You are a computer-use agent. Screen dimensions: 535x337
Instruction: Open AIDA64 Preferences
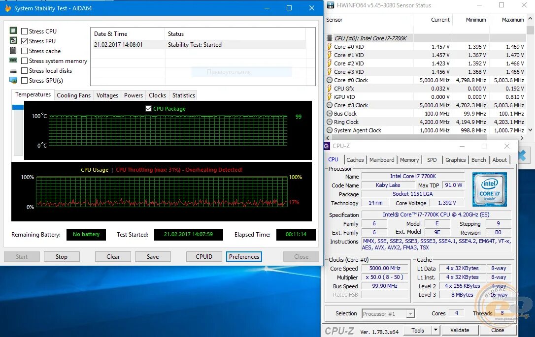click(244, 257)
